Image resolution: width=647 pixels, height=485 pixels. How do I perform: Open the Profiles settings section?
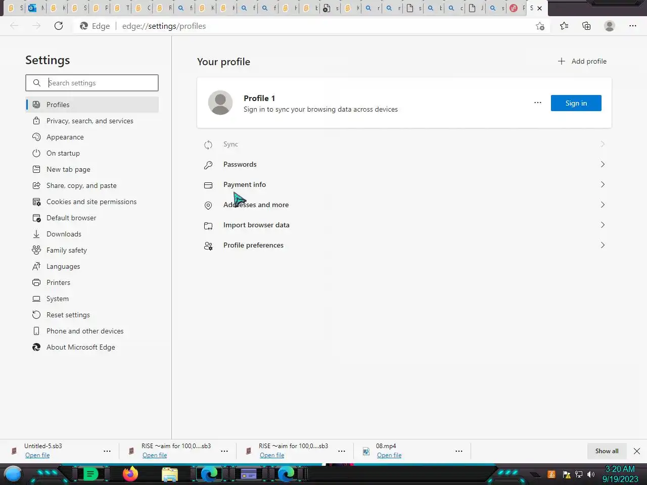click(92, 105)
